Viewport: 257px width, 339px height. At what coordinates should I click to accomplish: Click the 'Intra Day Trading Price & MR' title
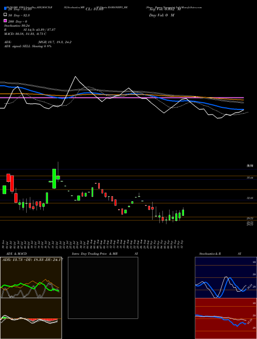[x=95, y=254]
